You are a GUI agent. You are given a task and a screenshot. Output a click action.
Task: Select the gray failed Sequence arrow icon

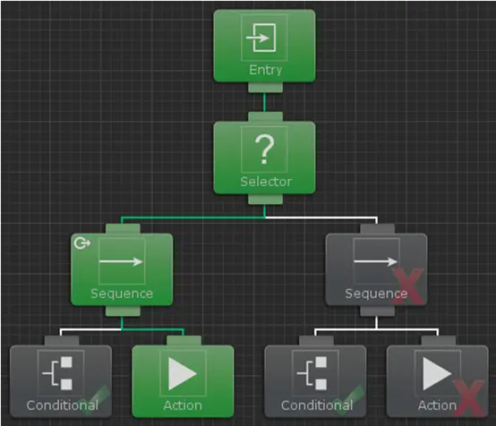point(376,261)
